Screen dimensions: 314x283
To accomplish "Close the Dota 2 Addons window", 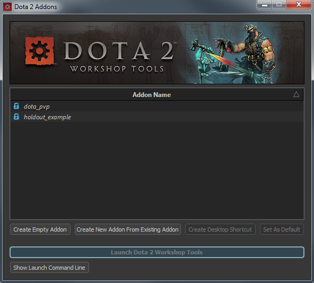I will point(299,5).
